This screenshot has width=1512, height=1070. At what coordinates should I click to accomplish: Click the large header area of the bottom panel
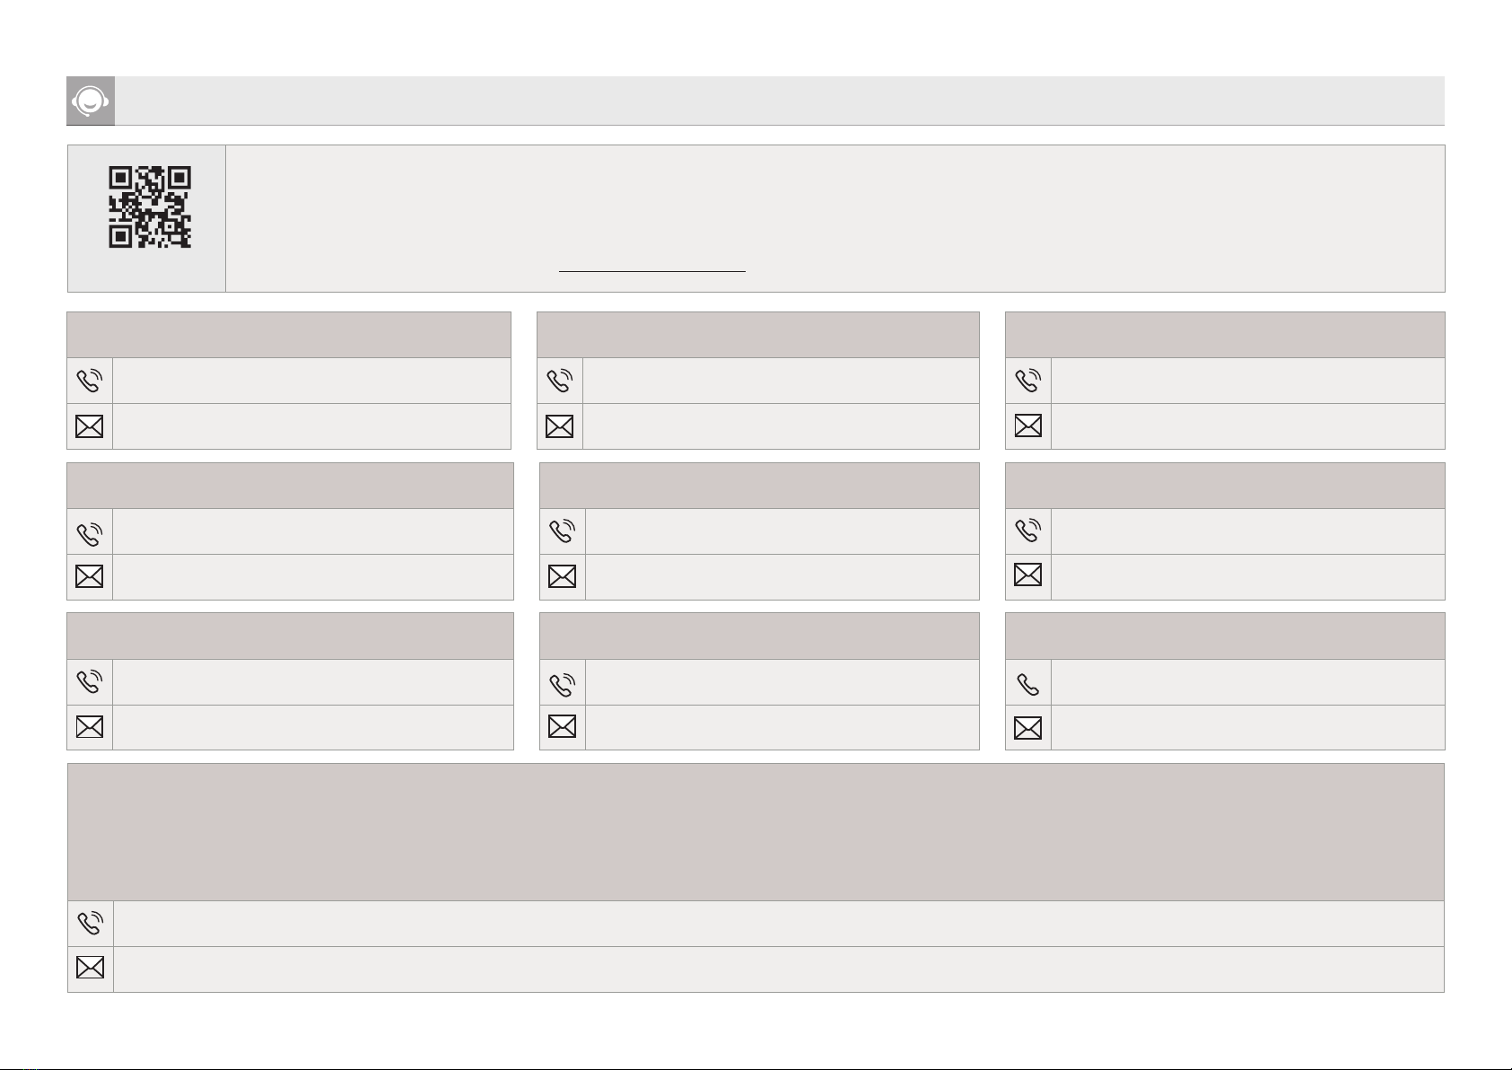click(x=756, y=832)
